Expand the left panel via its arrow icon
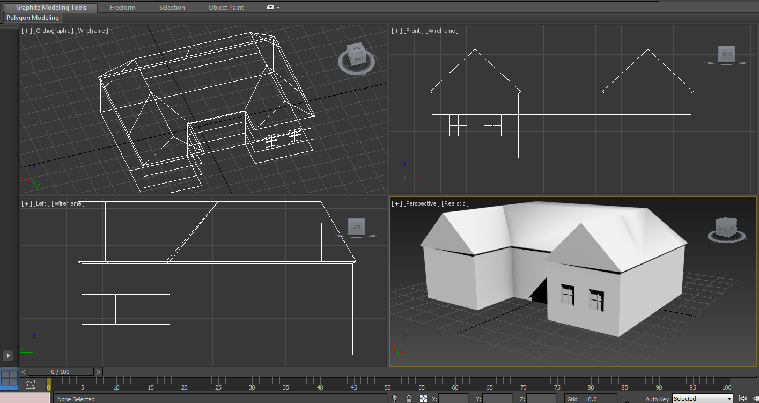Viewport: 759px width, 403px height. [8, 355]
